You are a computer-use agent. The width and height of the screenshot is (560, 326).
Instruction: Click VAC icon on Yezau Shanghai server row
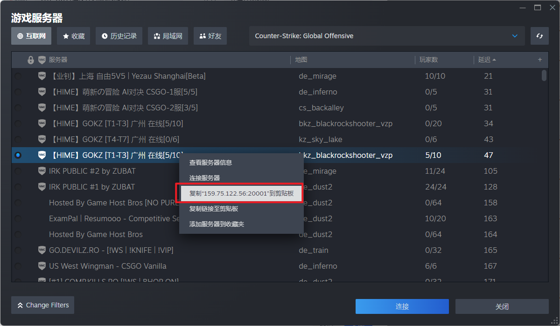[42, 76]
